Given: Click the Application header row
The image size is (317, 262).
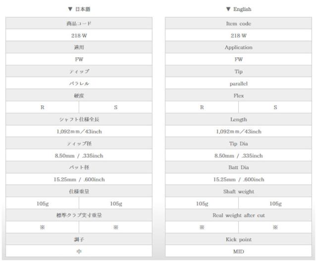Looking at the screenshot, I should pos(238,47).
